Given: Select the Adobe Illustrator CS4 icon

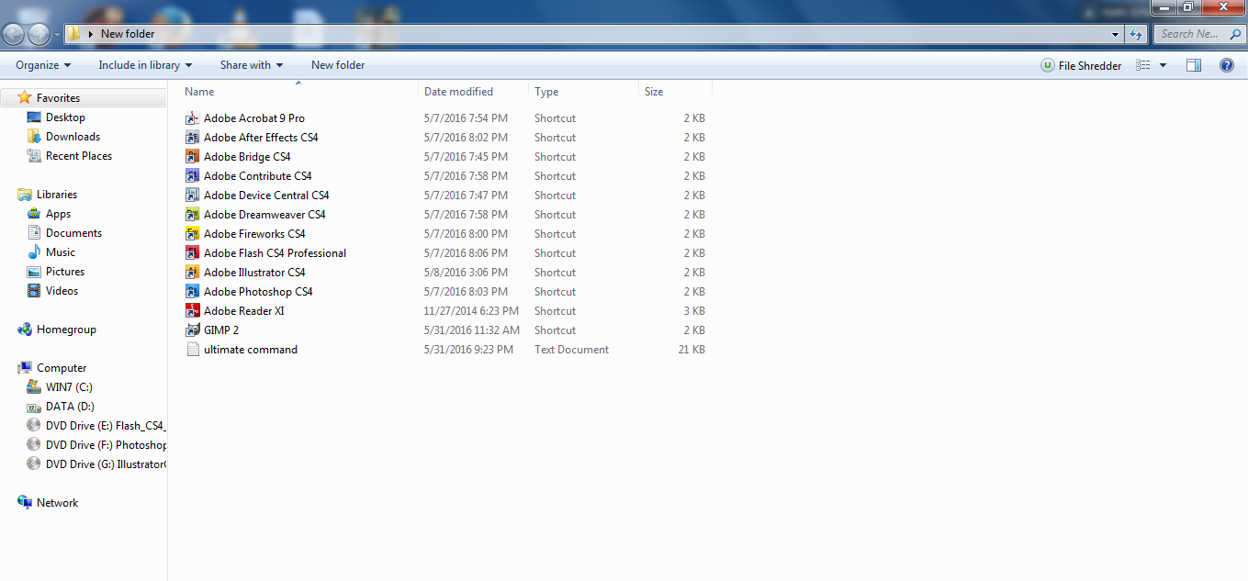Looking at the screenshot, I should tap(193, 273).
